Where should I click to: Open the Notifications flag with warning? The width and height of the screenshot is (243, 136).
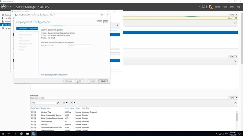tap(211, 7)
